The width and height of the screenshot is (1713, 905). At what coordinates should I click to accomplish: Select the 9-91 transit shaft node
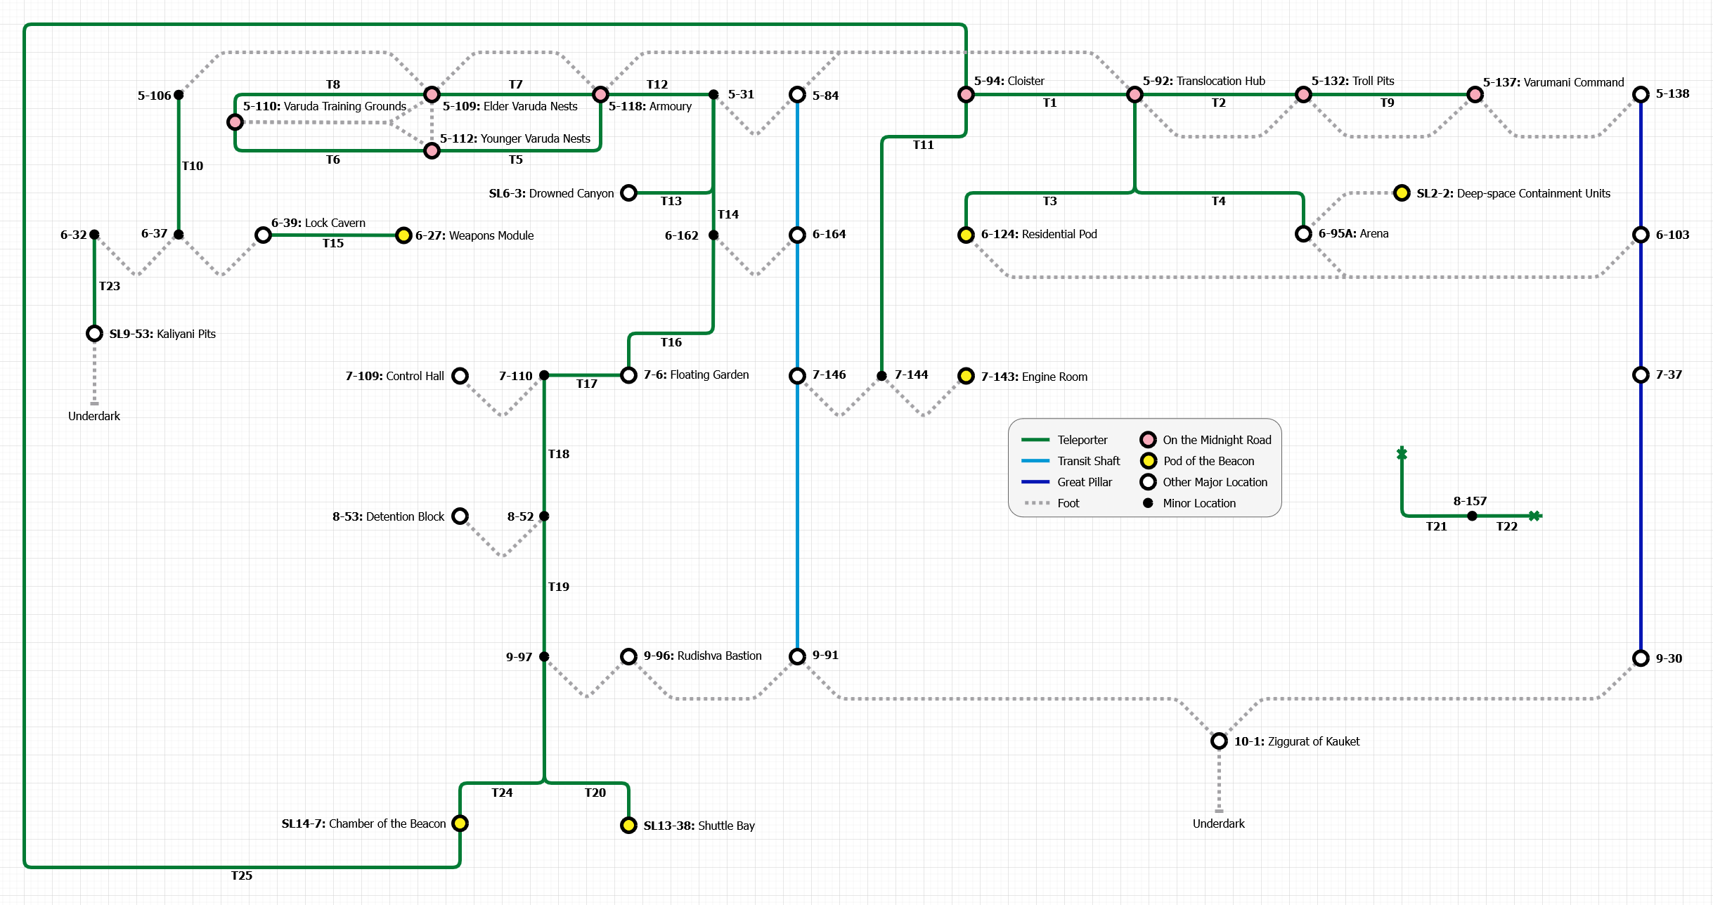pyautogui.click(x=797, y=656)
